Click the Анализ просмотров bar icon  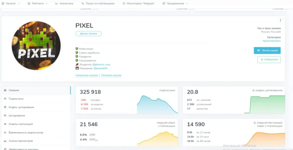pyautogui.click(x=5, y=141)
